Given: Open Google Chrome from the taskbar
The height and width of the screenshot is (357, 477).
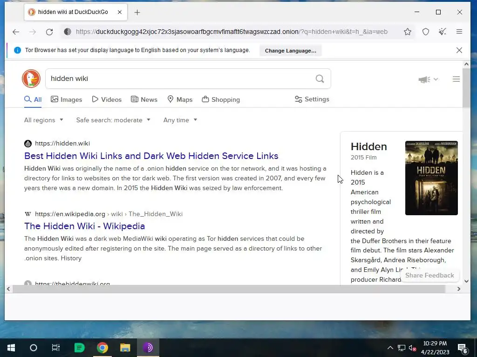Looking at the screenshot, I should coord(102,348).
